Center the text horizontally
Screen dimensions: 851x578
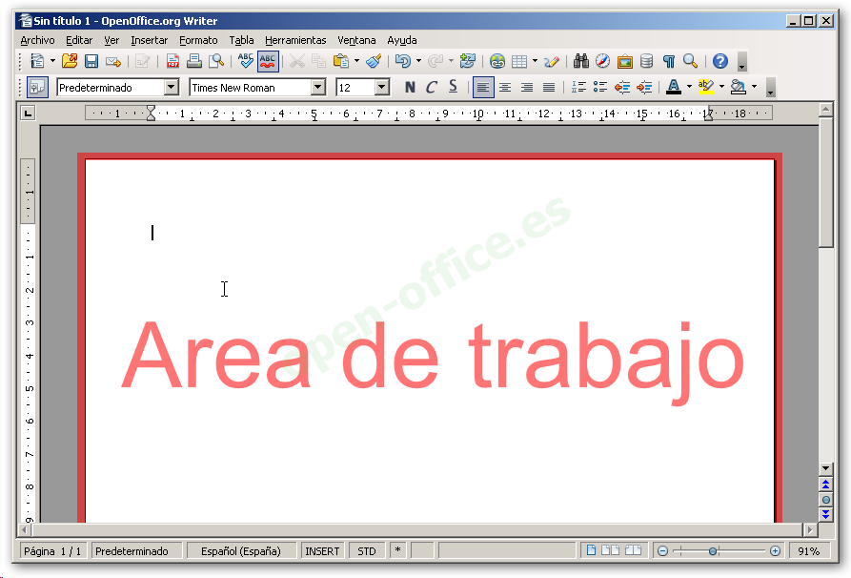[505, 87]
